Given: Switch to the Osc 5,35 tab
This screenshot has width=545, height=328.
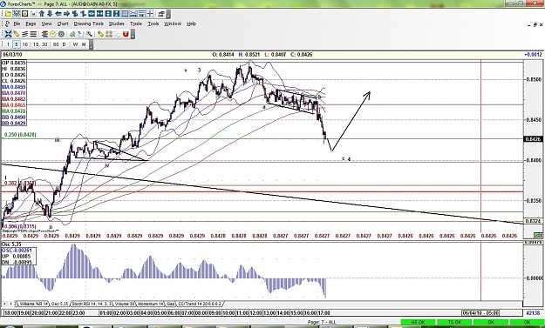Looking at the screenshot, I should tap(60, 304).
